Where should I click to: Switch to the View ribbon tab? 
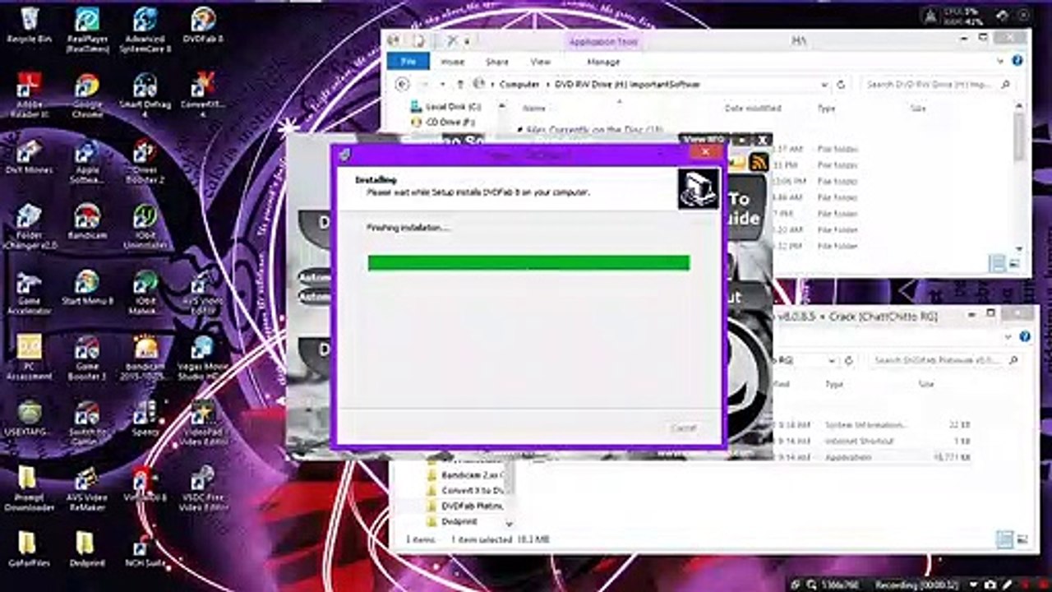540,62
